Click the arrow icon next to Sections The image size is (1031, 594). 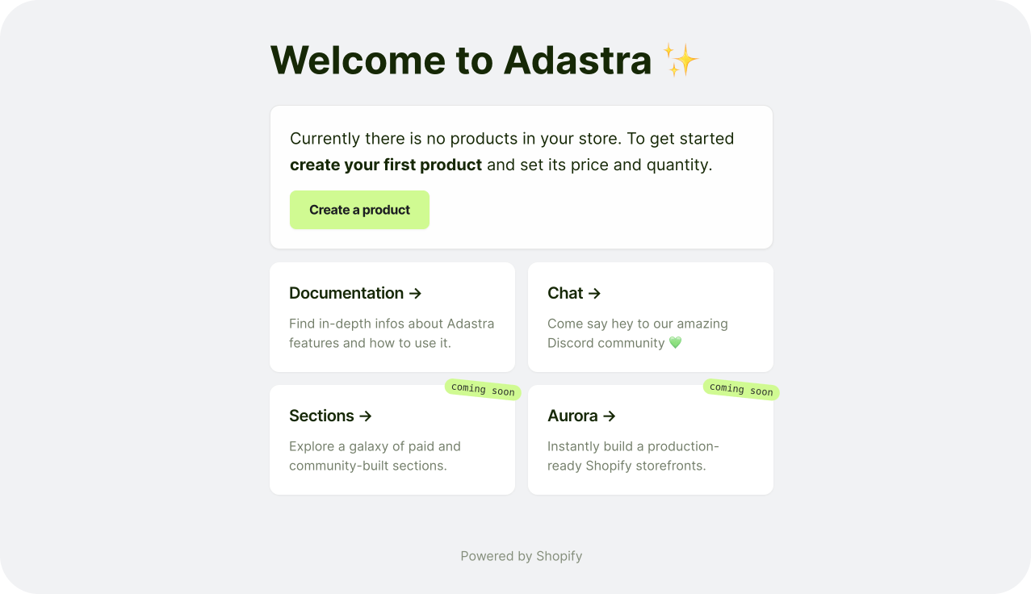coord(364,416)
